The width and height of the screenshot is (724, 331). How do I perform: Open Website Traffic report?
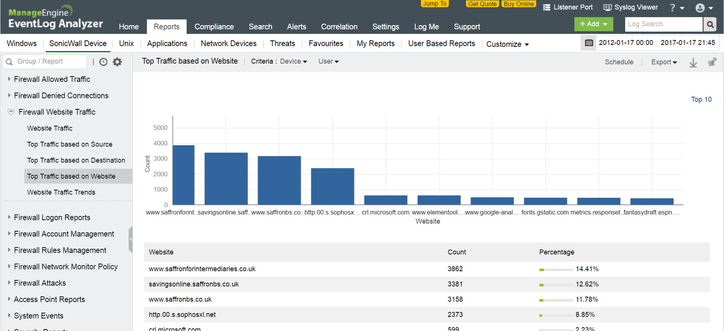[50, 128]
